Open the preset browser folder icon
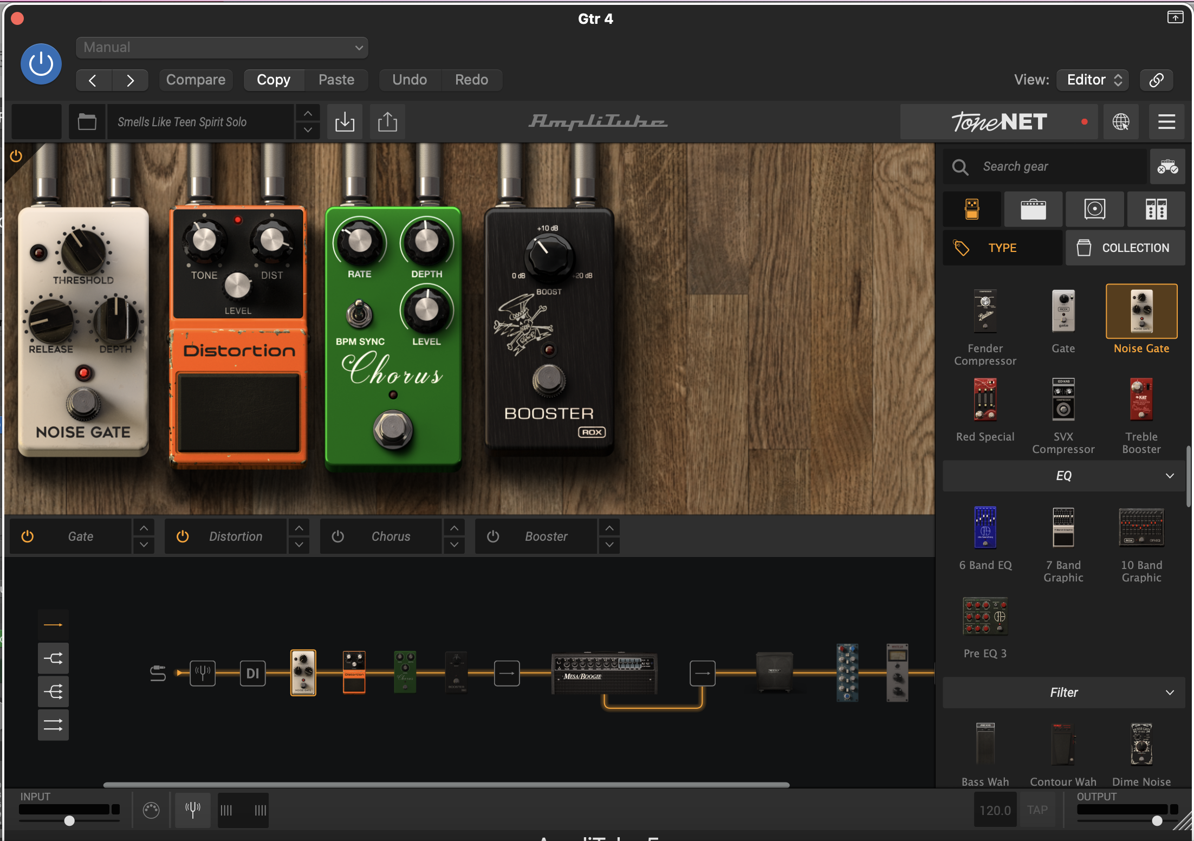1194x841 pixels. click(x=87, y=122)
